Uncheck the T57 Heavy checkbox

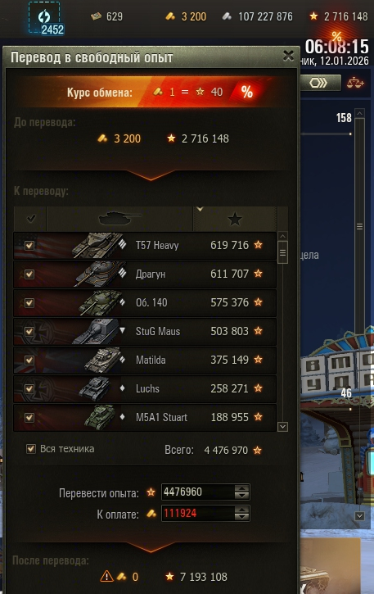click(x=29, y=246)
